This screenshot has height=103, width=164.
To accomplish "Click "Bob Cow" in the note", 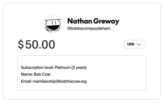I will click(42, 74).
